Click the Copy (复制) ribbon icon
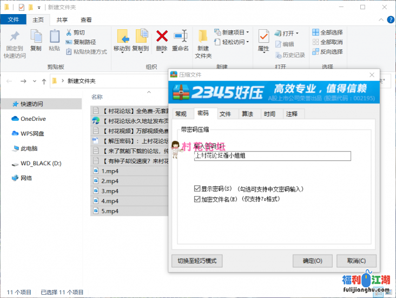Screen dimensions: 396x298 pyautogui.click(x=36, y=37)
